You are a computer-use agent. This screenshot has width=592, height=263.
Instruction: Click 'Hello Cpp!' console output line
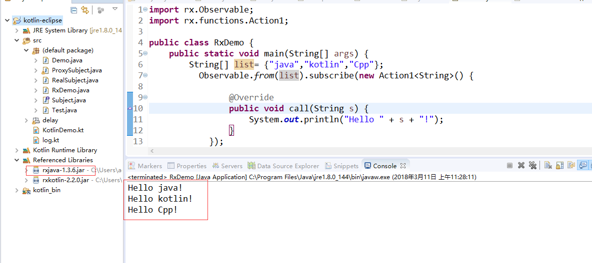[152, 210]
